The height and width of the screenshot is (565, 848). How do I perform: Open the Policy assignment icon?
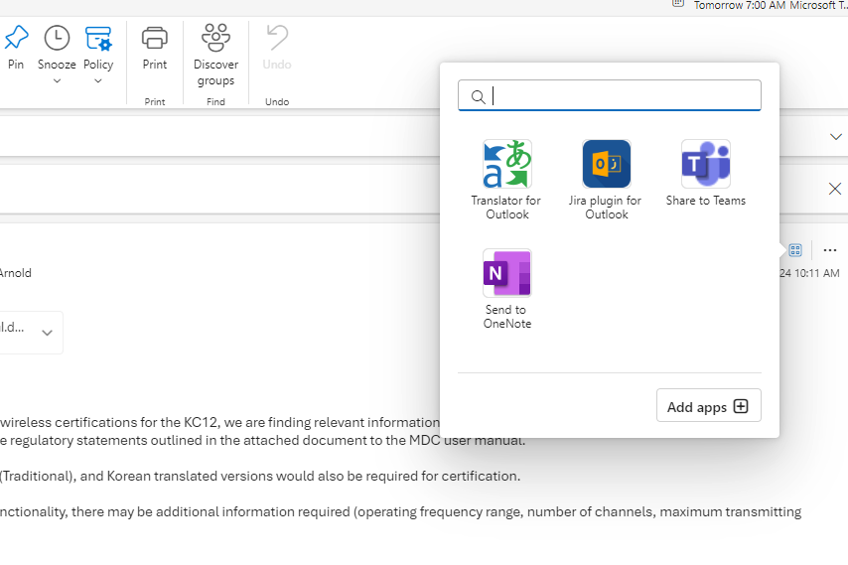[x=98, y=39]
